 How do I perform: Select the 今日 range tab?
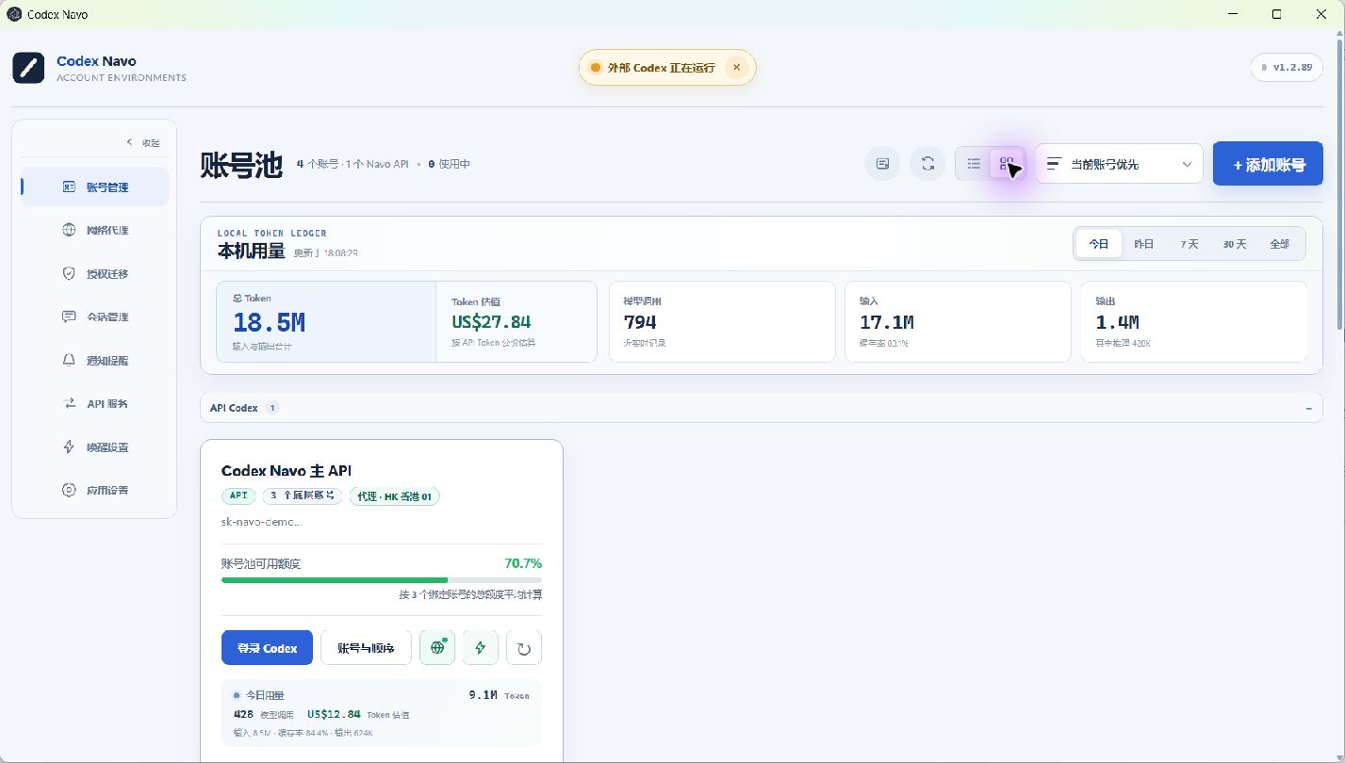pyautogui.click(x=1099, y=244)
